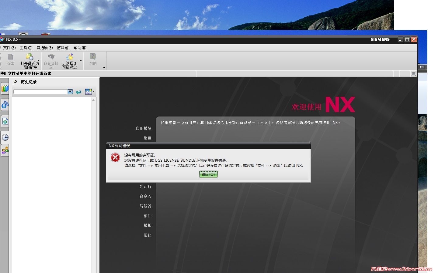
Task: Minimize the NX 8.5 window
Action: pos(400,39)
